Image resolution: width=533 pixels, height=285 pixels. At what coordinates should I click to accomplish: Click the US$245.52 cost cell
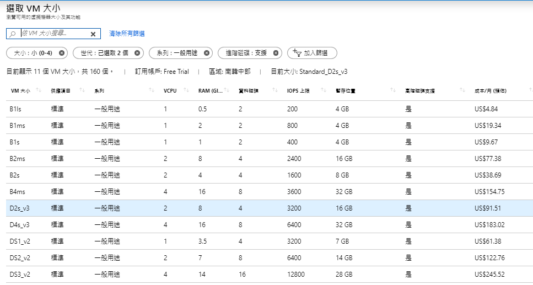click(489, 274)
